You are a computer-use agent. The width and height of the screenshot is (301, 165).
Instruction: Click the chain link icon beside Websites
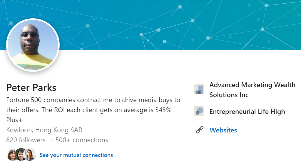tap(199, 130)
